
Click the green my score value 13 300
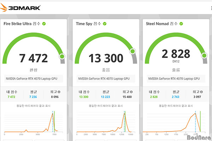[84, 97]
